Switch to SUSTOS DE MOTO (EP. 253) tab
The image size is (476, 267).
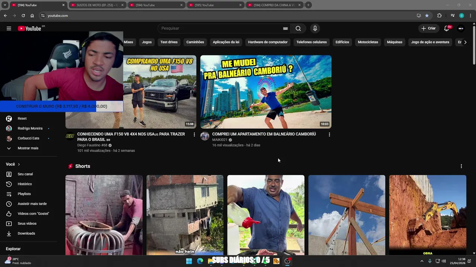pyautogui.click(x=97, y=5)
